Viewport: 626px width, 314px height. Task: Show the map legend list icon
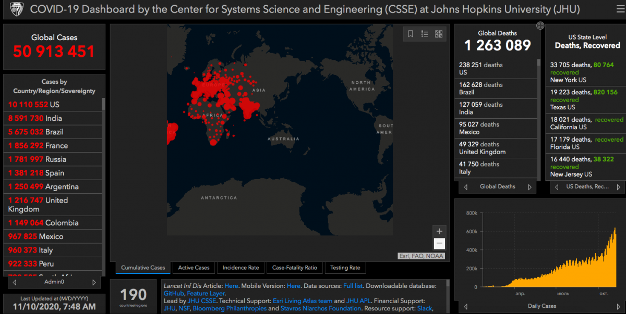tap(425, 34)
